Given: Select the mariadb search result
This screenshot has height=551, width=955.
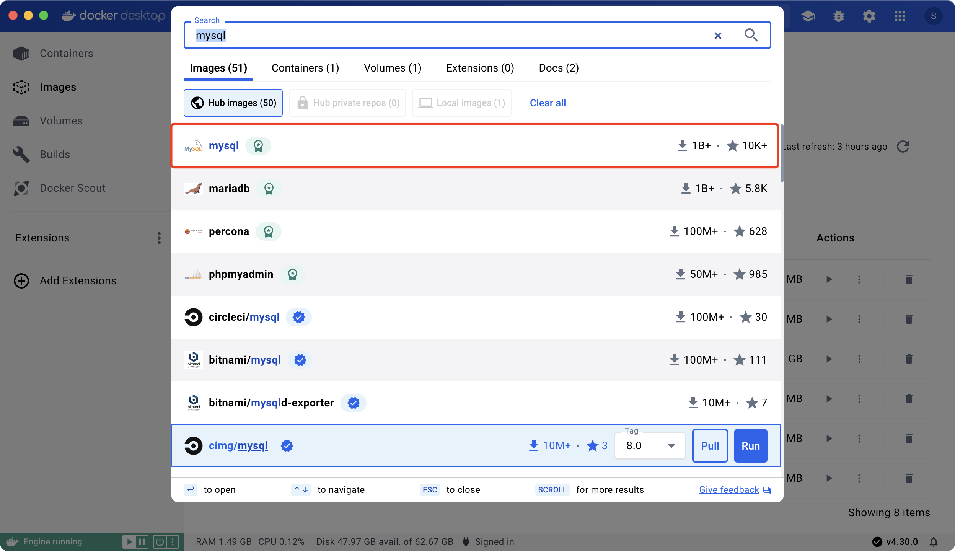Looking at the screenshot, I should (x=476, y=189).
